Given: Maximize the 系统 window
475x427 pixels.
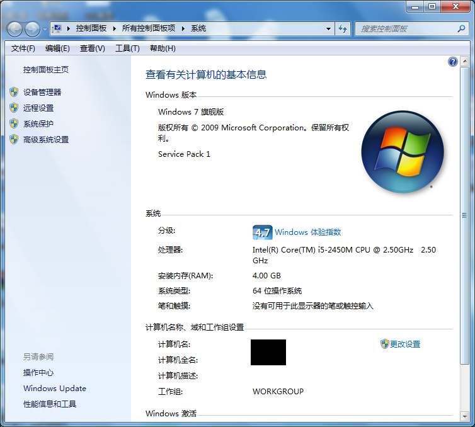Looking at the screenshot, I should [x=432, y=7].
